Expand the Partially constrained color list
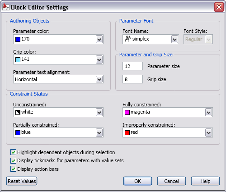226x192 pixels. tap(99, 133)
